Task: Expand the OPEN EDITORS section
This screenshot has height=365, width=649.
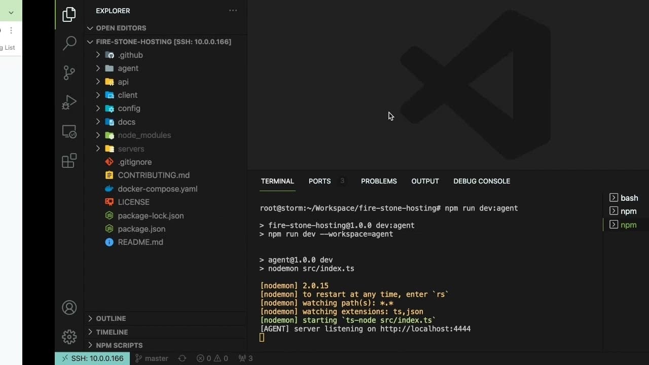Action: point(121,28)
